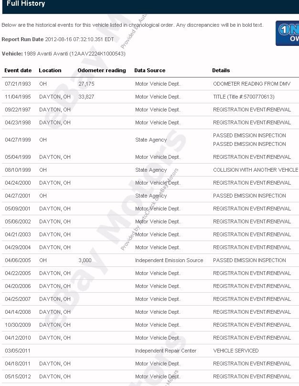Click the 33,827 odometer reading
This screenshot has width=299, height=386.
coord(86,97)
